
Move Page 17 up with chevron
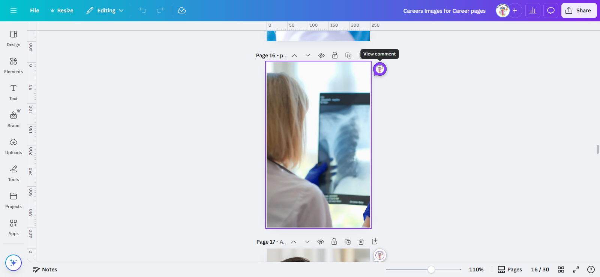pyautogui.click(x=294, y=242)
